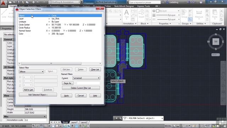
Task: Click the TOP face of the ViewCube
Action: coord(216,42)
